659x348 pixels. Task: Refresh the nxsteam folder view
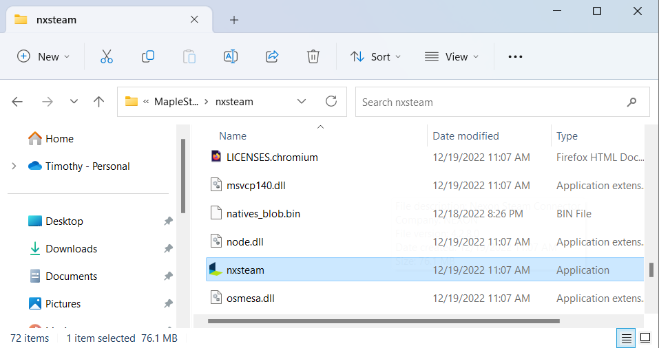(x=331, y=101)
